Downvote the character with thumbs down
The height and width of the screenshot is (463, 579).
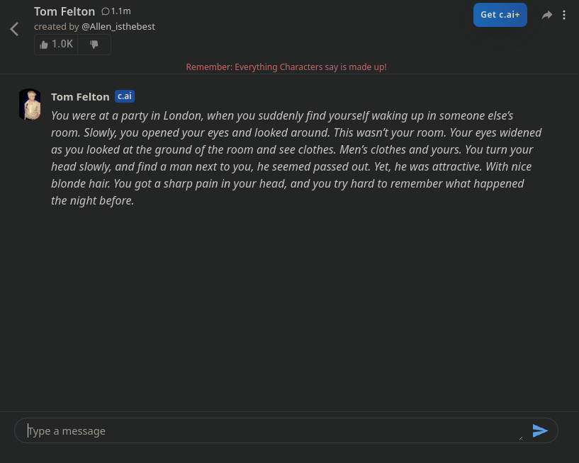pos(94,44)
